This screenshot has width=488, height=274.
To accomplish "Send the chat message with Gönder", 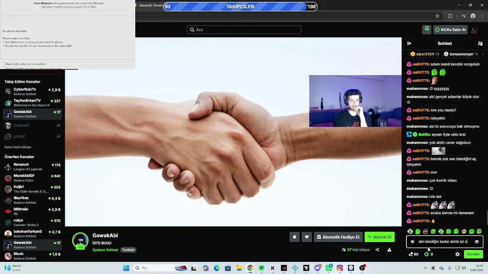I will (x=473, y=254).
